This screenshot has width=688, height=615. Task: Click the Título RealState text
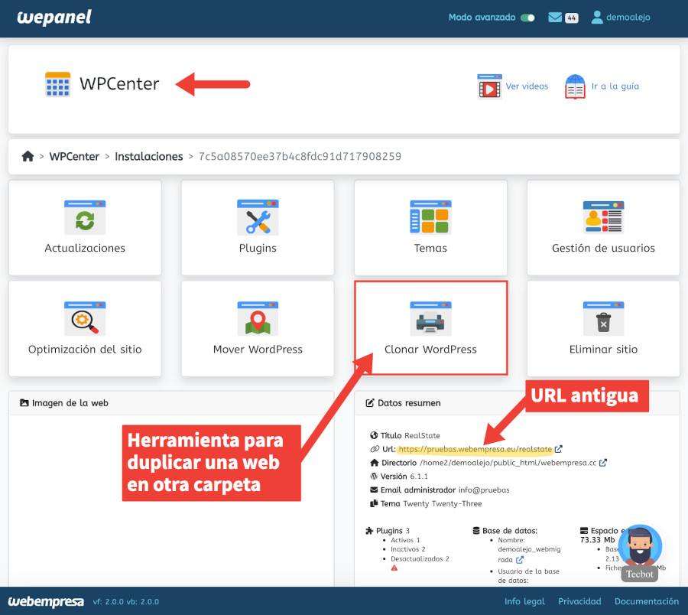click(410, 435)
